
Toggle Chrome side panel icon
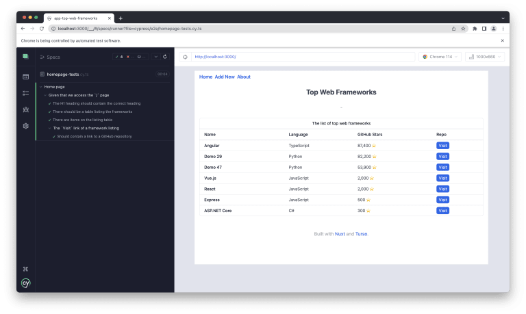click(484, 29)
